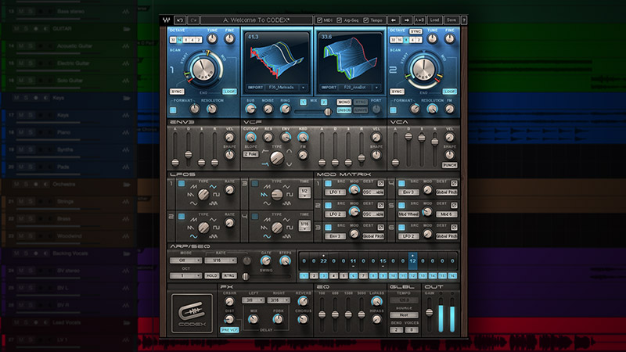Select the sawtooth wave shape for LFO 1
The image size is (626, 352).
click(190, 195)
